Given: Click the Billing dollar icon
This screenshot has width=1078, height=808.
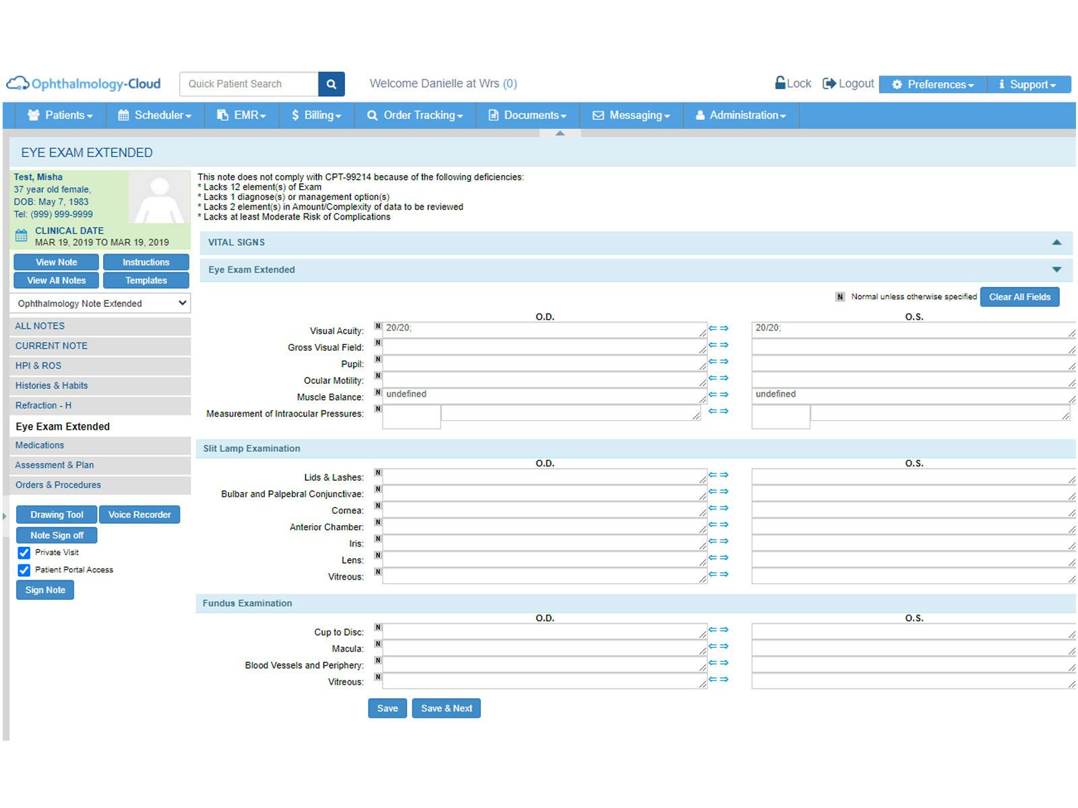Looking at the screenshot, I should click(294, 115).
